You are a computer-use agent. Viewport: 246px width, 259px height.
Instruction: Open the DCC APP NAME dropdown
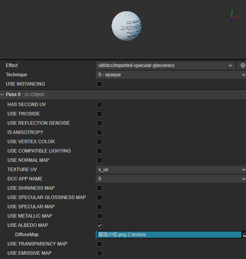point(171,179)
